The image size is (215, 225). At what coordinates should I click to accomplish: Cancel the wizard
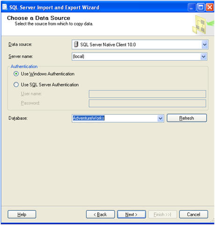[193, 214]
